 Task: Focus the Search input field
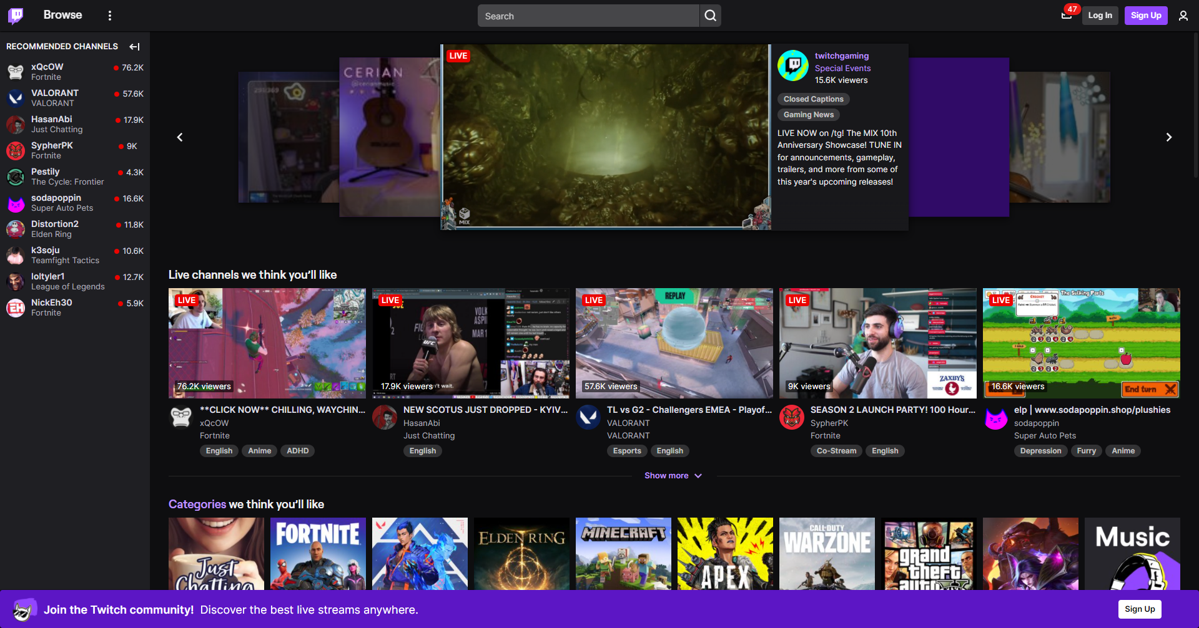[588, 16]
